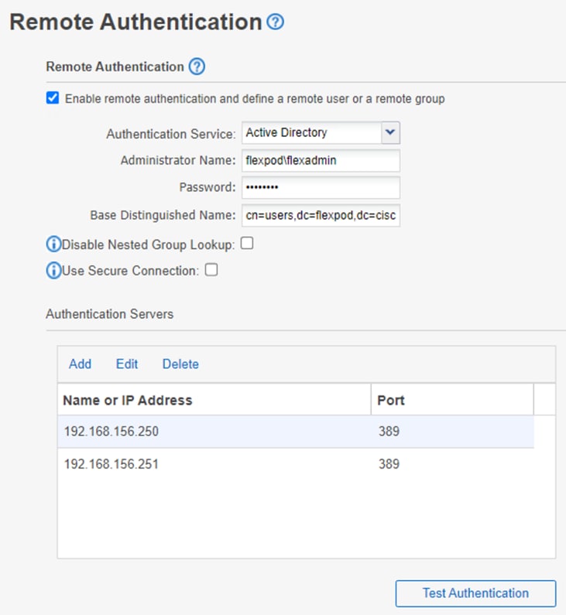Sort by Name or IP Address column
Viewport: 566px width, 615px height.
[x=128, y=401]
